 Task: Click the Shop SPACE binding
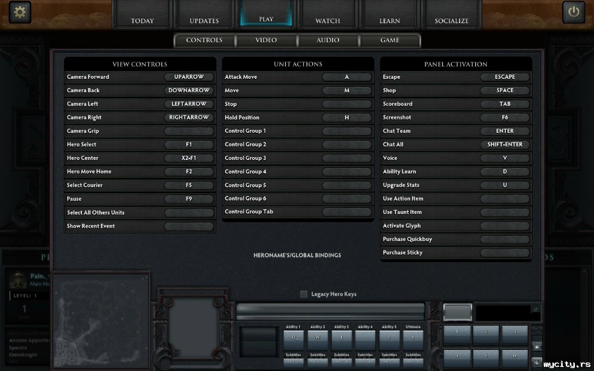[x=505, y=90]
